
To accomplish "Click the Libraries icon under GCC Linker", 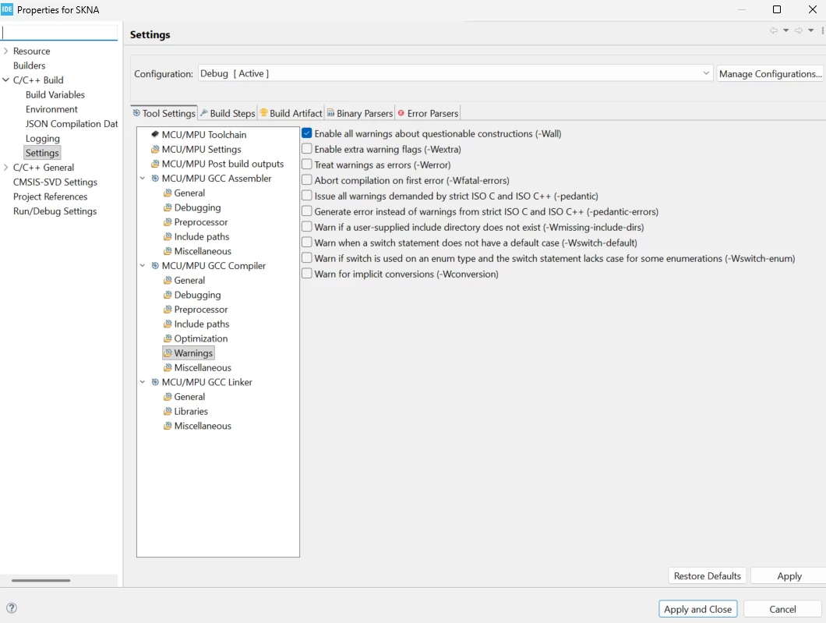I will point(168,411).
